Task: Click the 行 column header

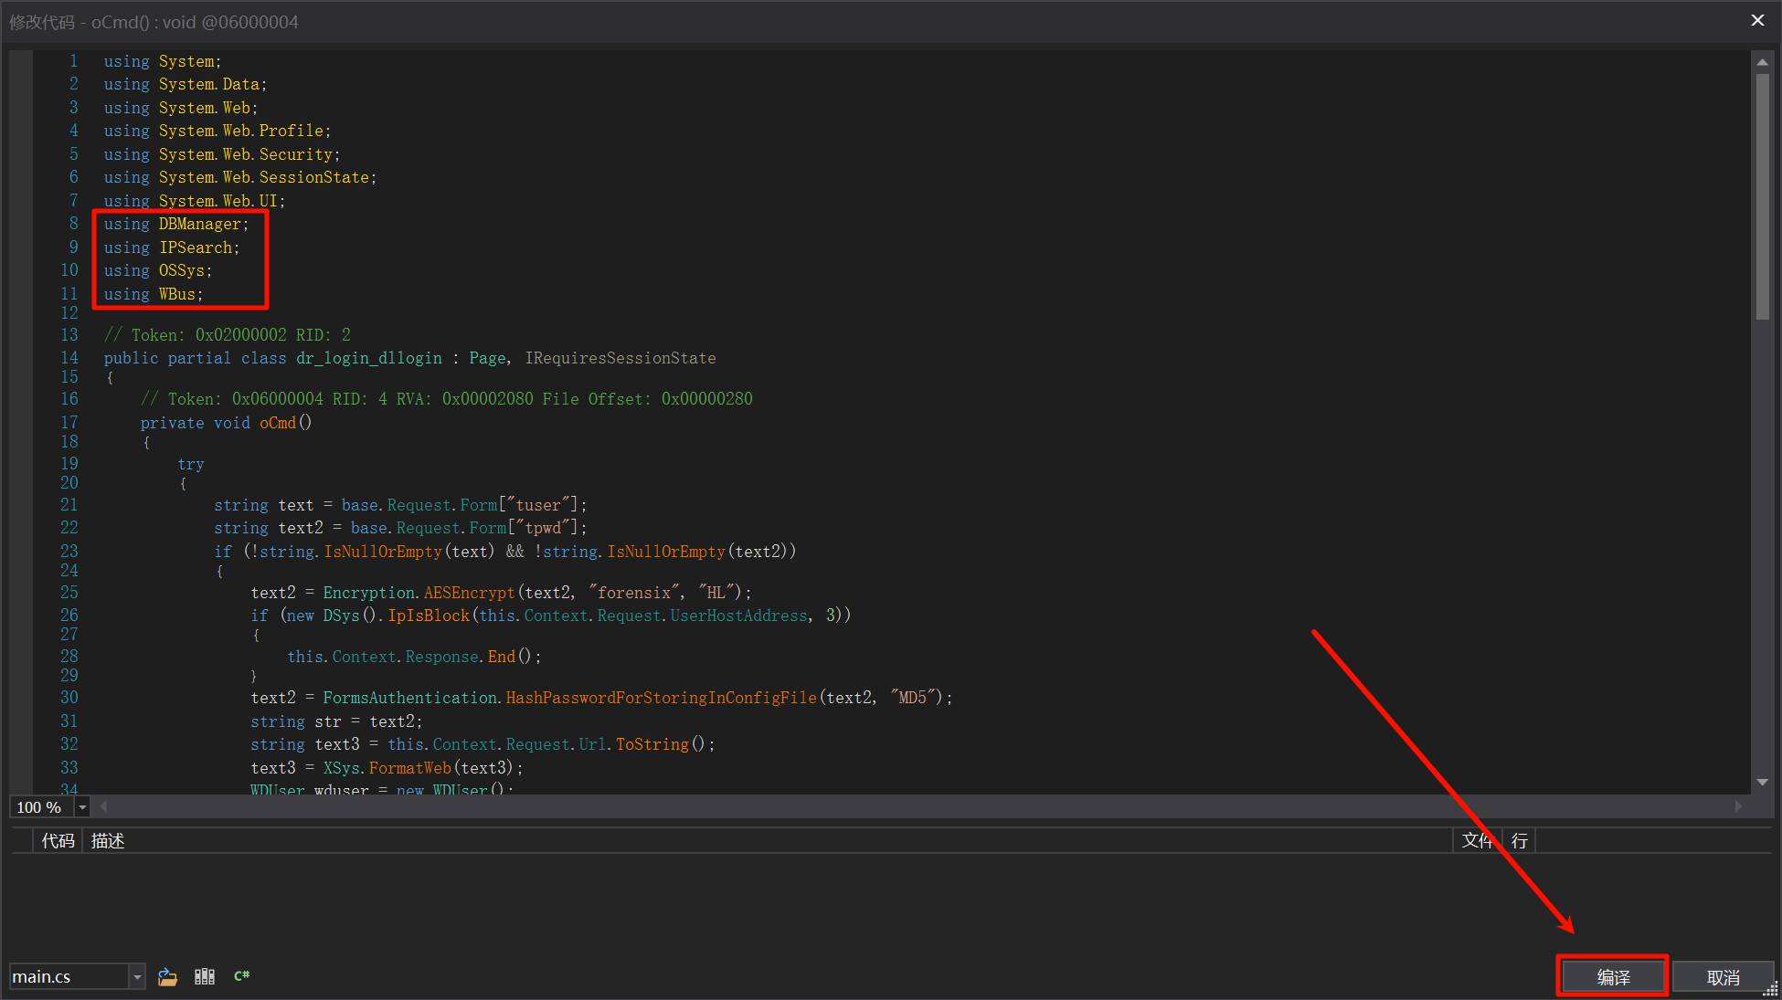Action: (x=1519, y=840)
